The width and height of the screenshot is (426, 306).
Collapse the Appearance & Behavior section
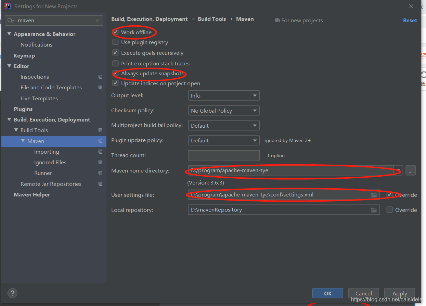click(9, 34)
